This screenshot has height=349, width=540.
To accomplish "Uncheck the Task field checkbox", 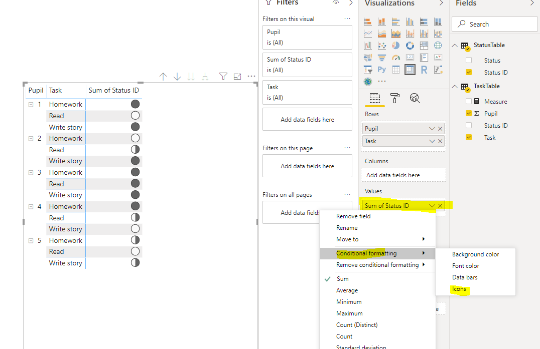I will tap(469, 137).
